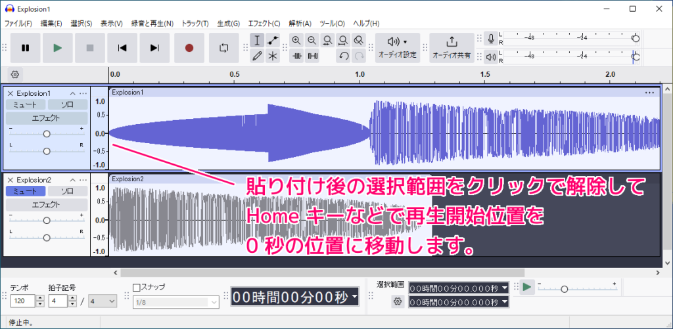This screenshot has width=673, height=329.
Task: Open the 選択範囲 settings gear
Action: [x=397, y=301]
